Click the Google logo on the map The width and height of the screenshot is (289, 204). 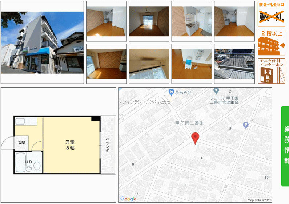click(x=128, y=199)
